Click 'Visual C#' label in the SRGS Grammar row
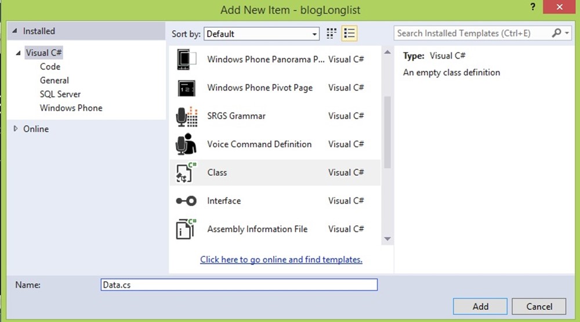 (x=346, y=116)
